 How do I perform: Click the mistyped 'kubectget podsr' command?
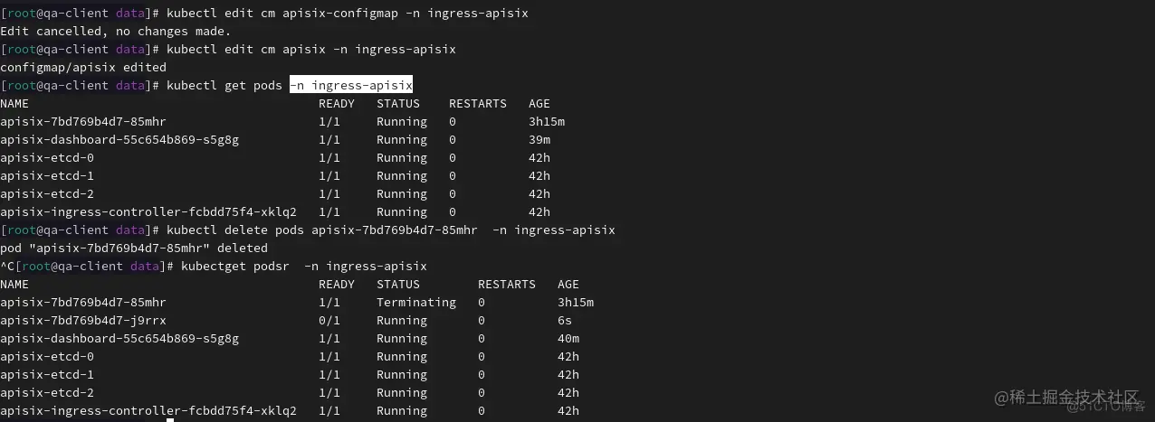coord(235,267)
